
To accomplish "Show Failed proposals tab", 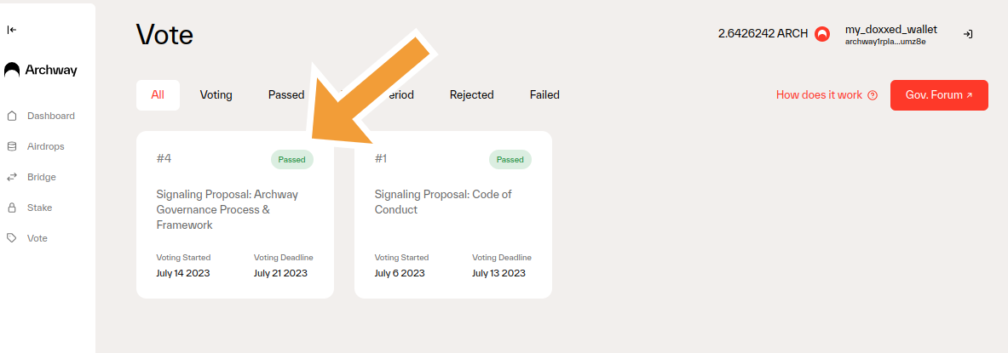I will 544,95.
